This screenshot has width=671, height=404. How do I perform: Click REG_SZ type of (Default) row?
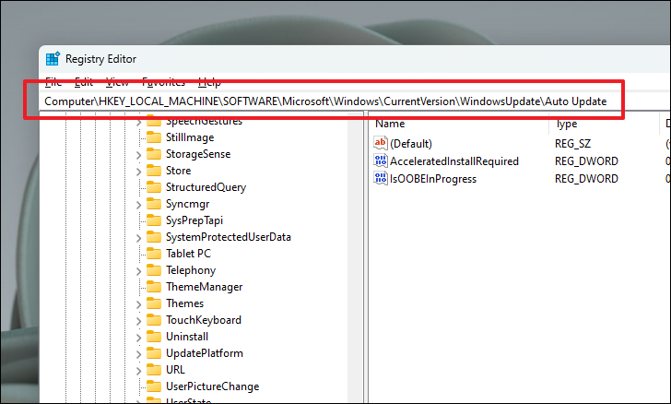[572, 144]
